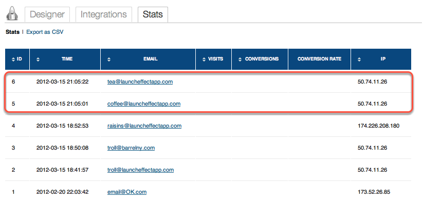423x202 pixels.
Task: Select the Stats tab
Action: click(153, 14)
